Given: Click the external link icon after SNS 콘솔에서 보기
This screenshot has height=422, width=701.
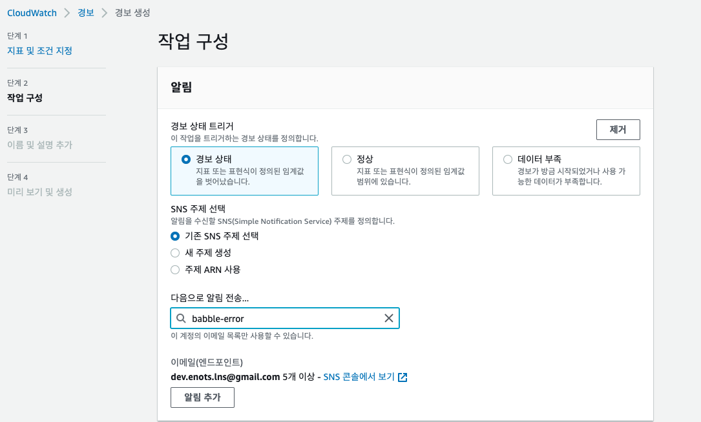Looking at the screenshot, I should click(x=403, y=377).
